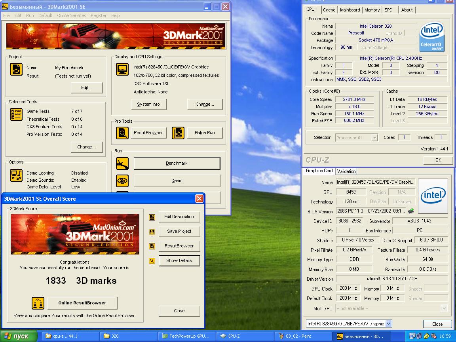Screen dimensions: 456x342
Task: Click the Batch Run documents icon
Action: tap(178, 133)
